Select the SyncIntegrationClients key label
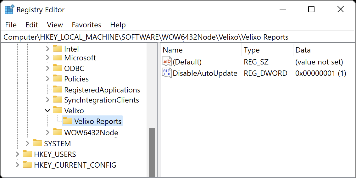The height and width of the screenshot is (178, 356). (x=102, y=100)
